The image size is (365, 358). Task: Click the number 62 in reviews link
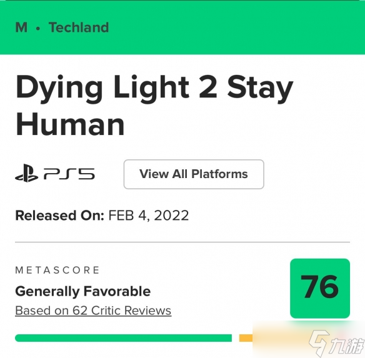(80, 311)
